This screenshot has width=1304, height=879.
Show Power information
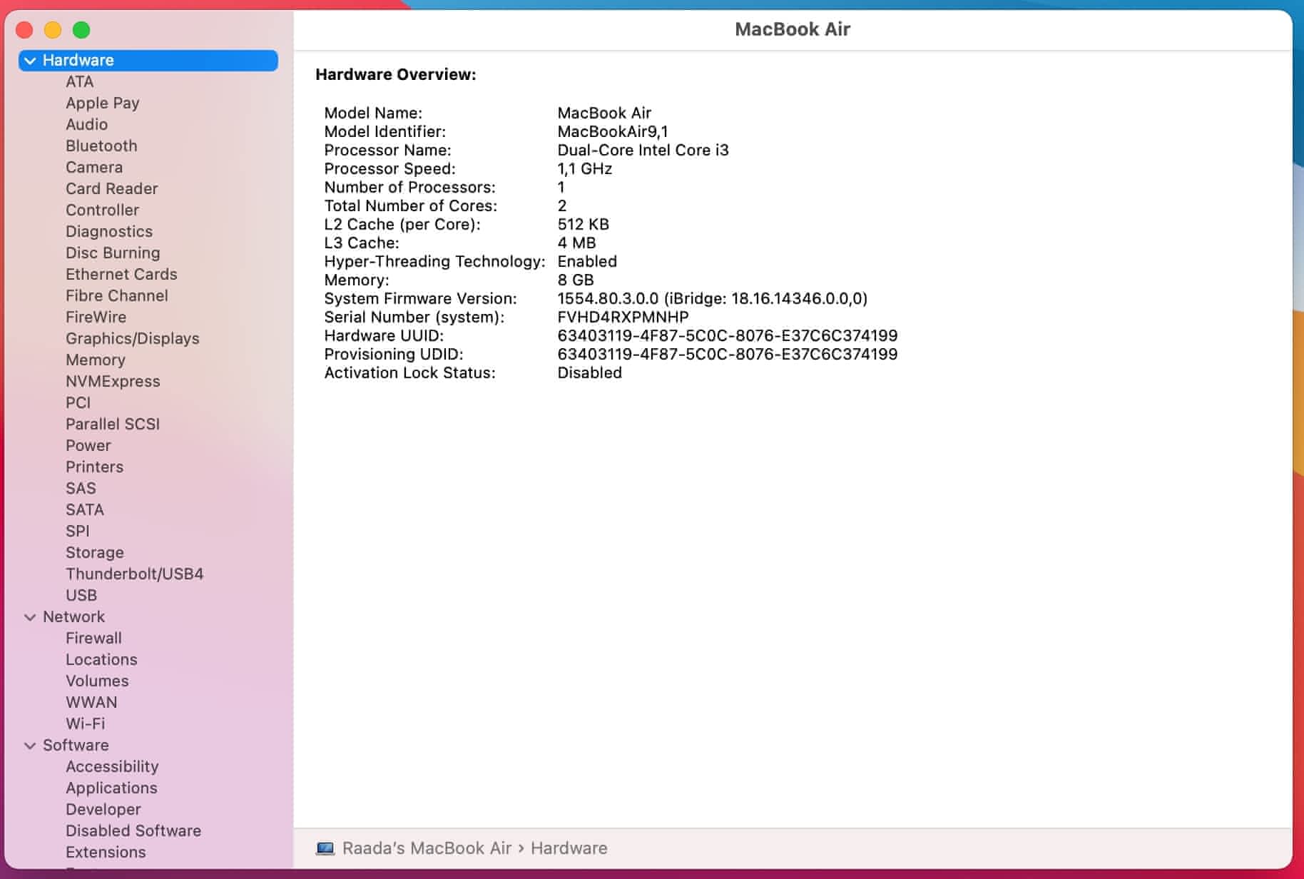pos(88,446)
